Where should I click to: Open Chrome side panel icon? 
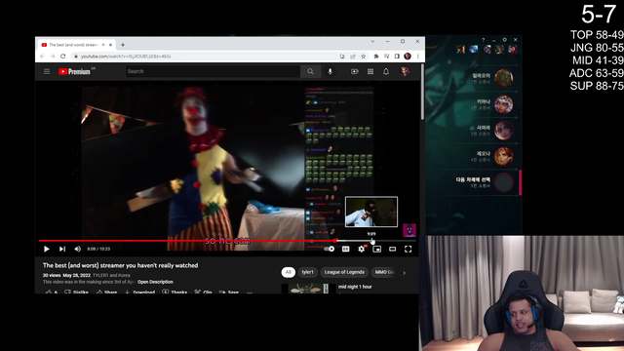click(x=397, y=57)
